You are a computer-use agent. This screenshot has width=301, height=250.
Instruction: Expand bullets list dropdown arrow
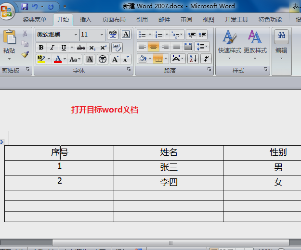(150, 35)
